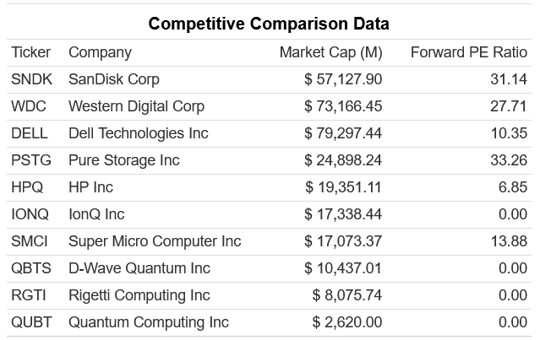Viewport: 551px width, 340px height.
Task: Click the RGTI ticker symbol
Action: coord(28,295)
